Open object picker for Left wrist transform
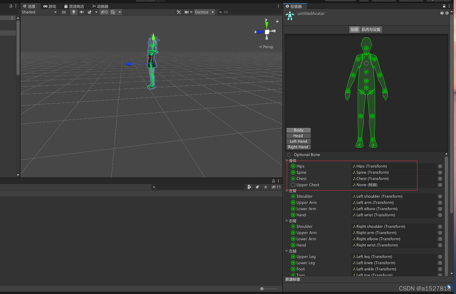This screenshot has height=294, width=456. point(440,215)
